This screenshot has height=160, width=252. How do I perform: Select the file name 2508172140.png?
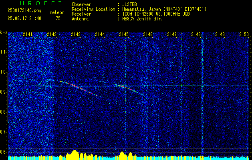click(24, 11)
